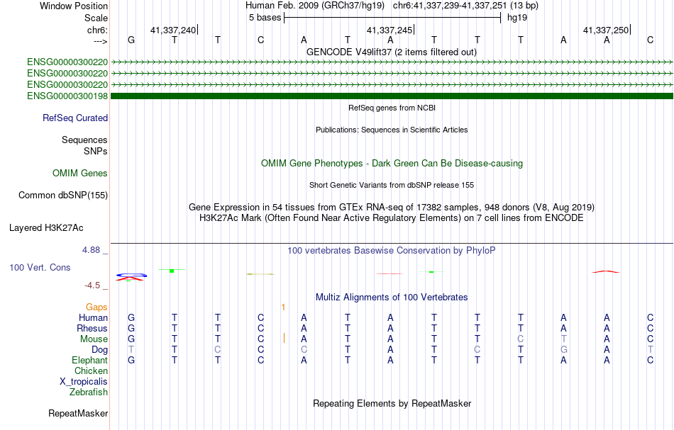Click the 100 Vert. Cons label
The image size is (674, 430).
[x=40, y=268]
